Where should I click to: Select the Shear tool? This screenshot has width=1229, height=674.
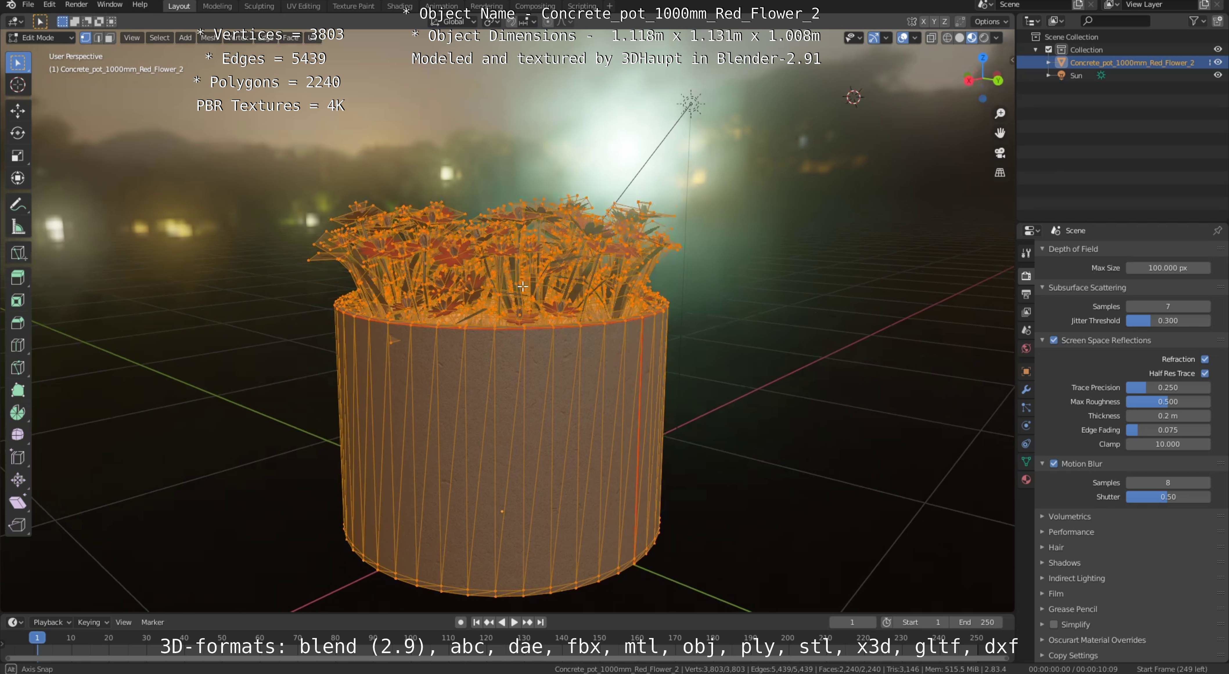[18, 503]
